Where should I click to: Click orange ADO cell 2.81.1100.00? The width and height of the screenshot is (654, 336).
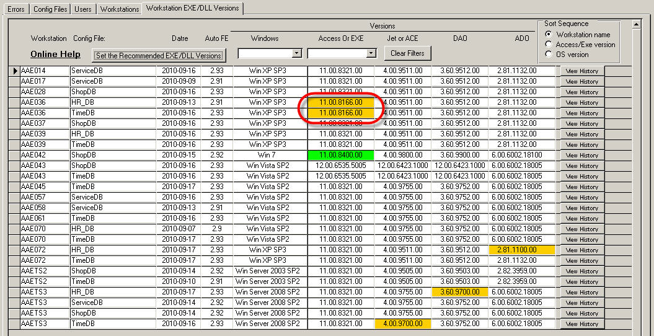[522, 250]
